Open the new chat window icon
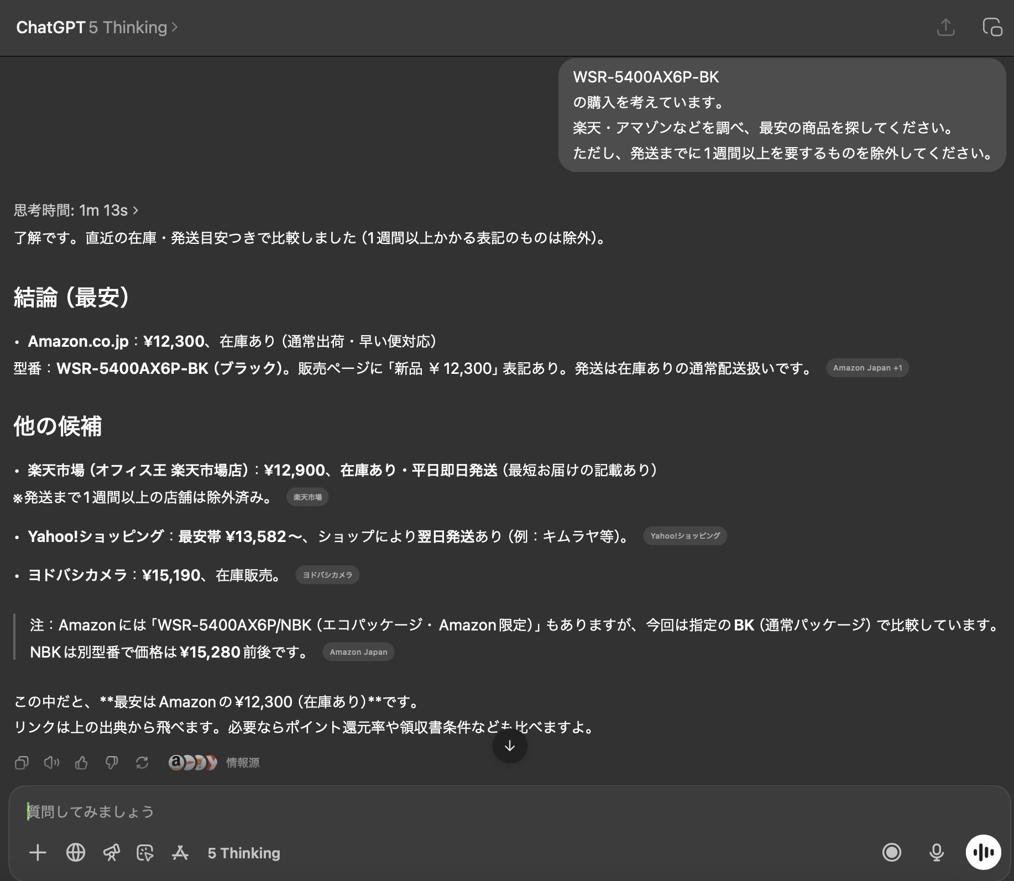1014x881 pixels. click(x=992, y=27)
